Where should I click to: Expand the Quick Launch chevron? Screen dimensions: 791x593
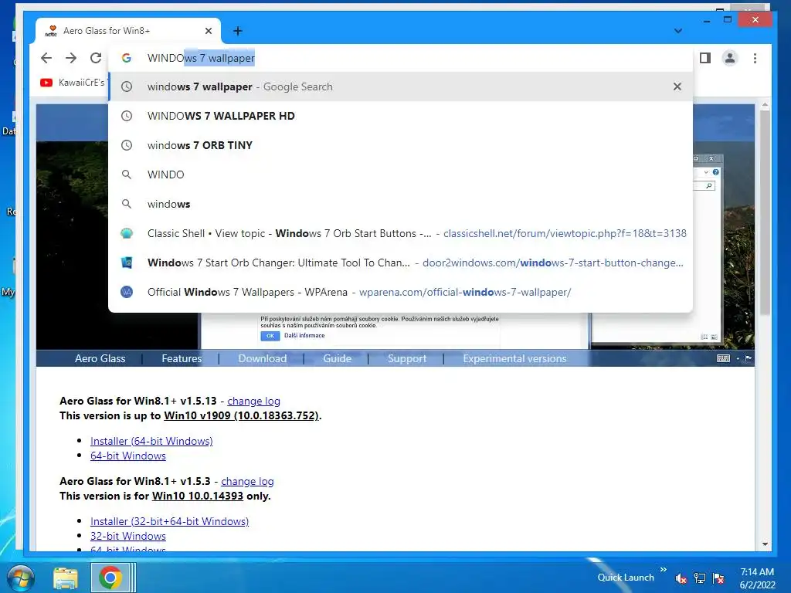pos(663,570)
